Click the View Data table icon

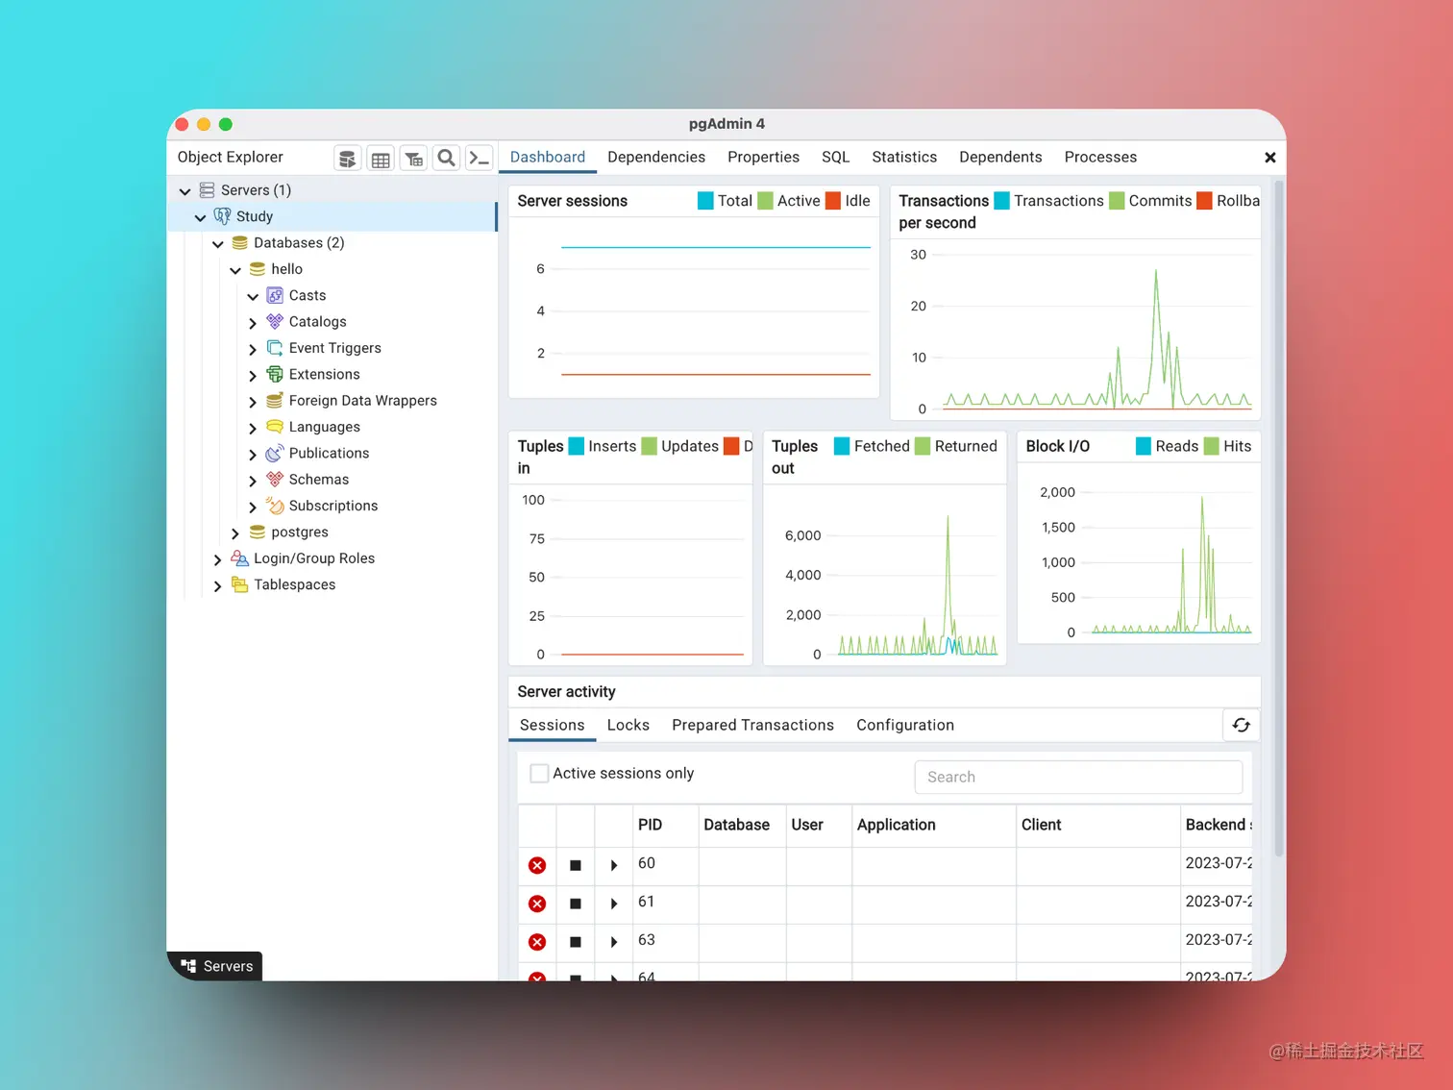click(x=381, y=159)
